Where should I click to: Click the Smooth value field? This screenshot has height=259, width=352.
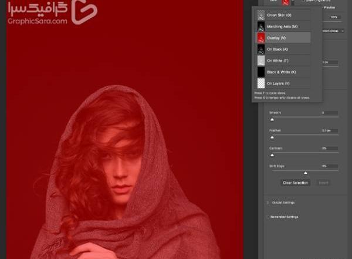330,113
